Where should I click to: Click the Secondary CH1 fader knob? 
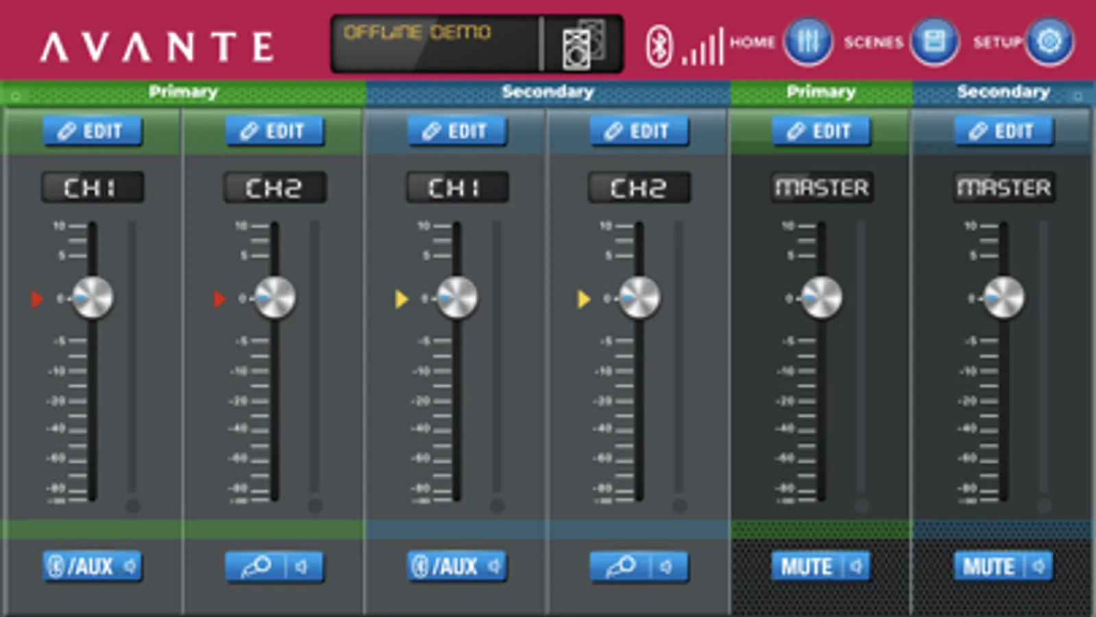457,298
